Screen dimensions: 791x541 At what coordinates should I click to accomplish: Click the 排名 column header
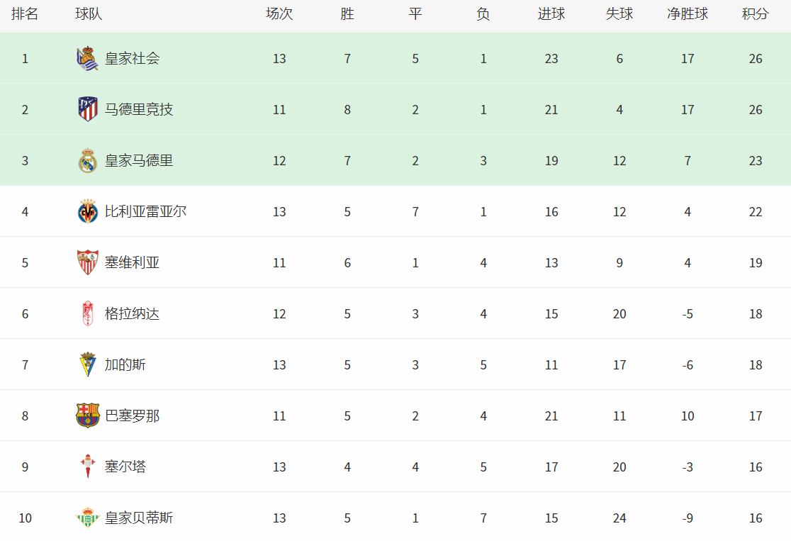click(25, 14)
